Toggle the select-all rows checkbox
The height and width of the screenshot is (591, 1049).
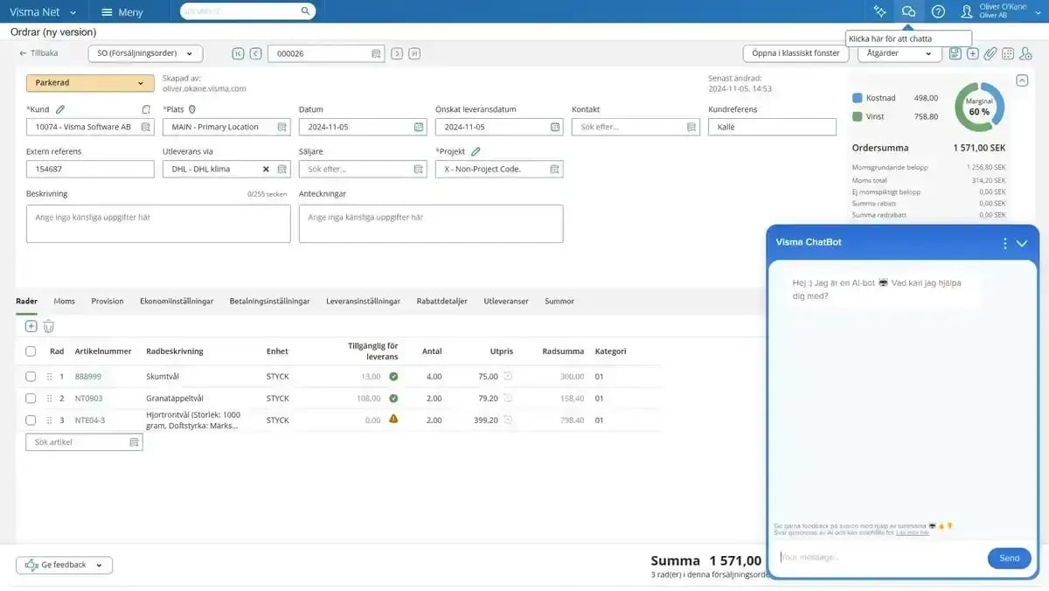(x=31, y=351)
